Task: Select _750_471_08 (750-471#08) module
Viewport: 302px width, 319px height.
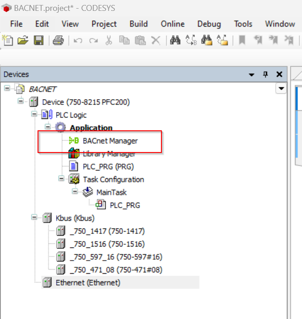Action: tap(116, 270)
